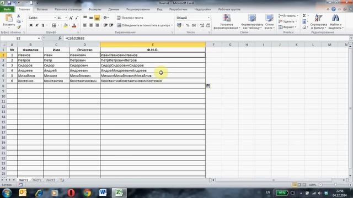Center text horizontally
353x198 pixels.
click(91, 25)
